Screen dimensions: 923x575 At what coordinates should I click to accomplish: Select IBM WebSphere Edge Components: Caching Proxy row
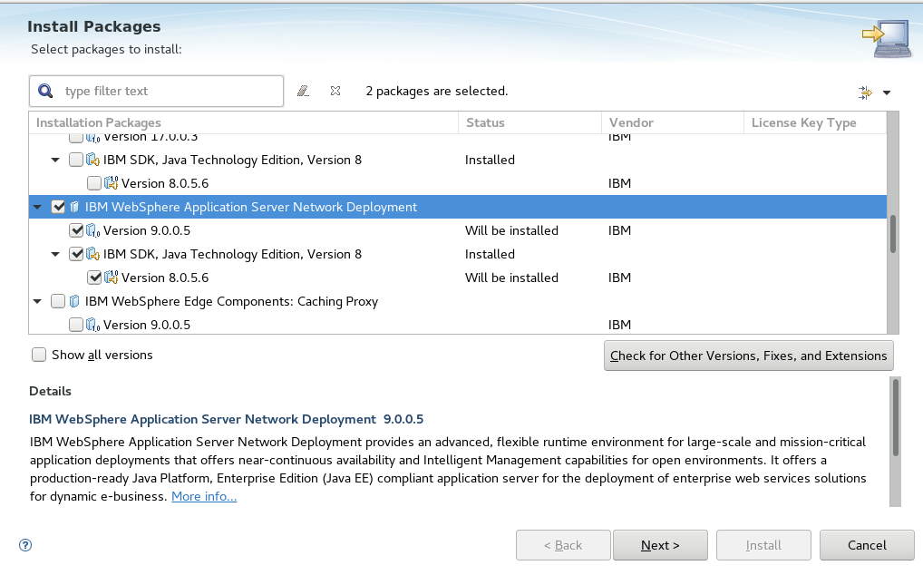457,301
